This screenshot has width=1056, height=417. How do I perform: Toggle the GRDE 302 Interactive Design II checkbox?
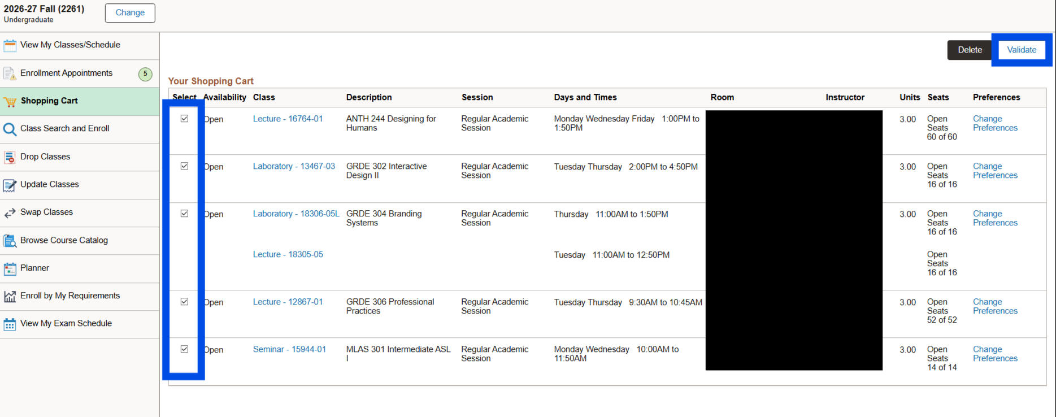(184, 166)
